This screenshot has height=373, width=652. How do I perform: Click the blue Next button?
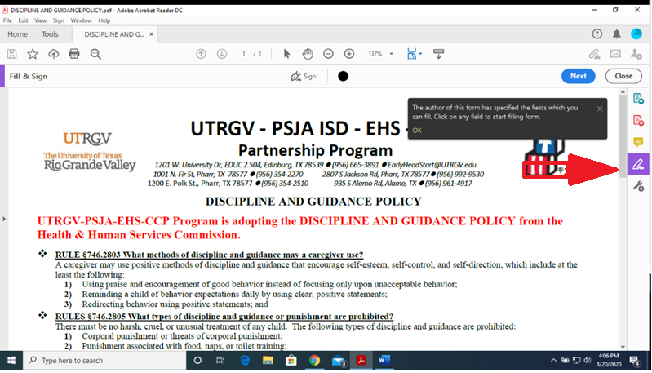(578, 76)
